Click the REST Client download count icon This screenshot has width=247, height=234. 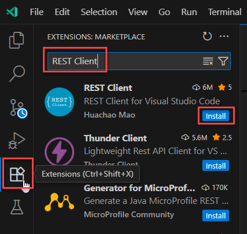coord(196,87)
